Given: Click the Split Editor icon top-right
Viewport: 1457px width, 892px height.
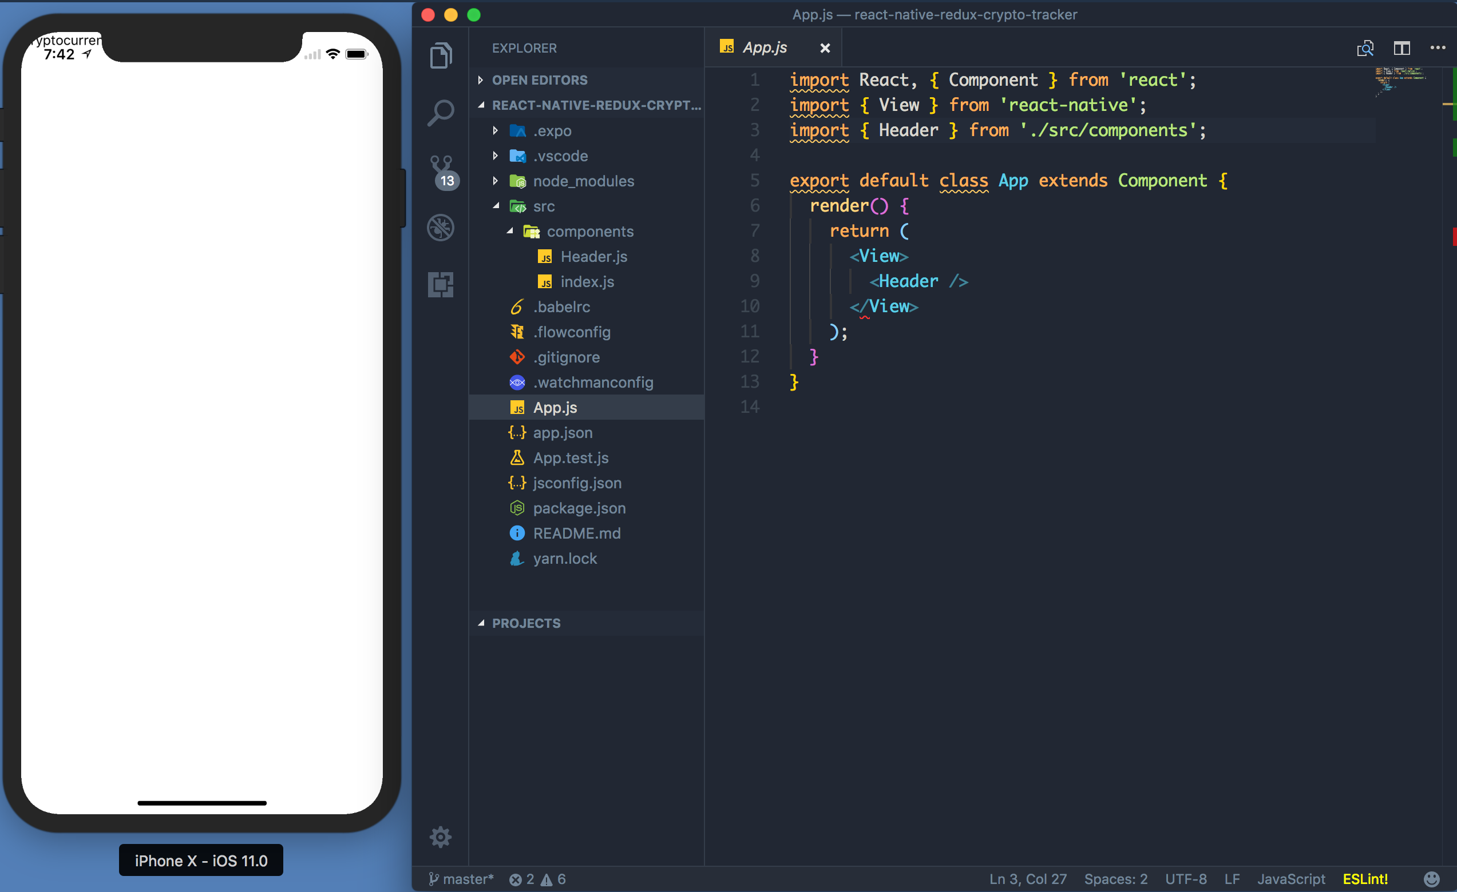Looking at the screenshot, I should (x=1401, y=48).
